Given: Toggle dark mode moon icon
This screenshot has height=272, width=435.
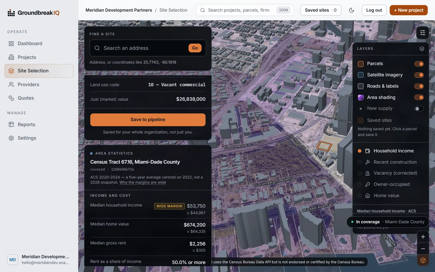Looking at the screenshot, I should coord(352,10).
